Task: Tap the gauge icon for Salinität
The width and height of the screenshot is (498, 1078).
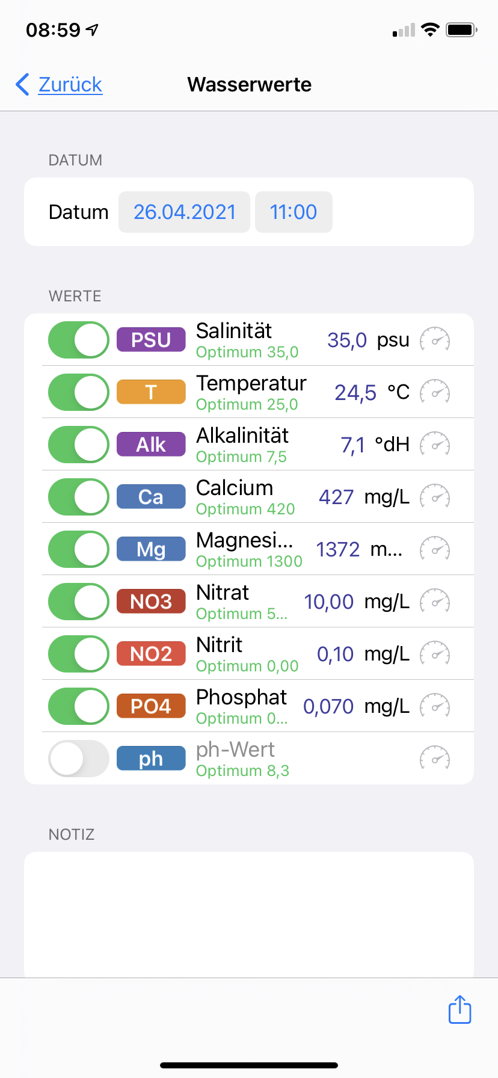Action: pyautogui.click(x=434, y=340)
